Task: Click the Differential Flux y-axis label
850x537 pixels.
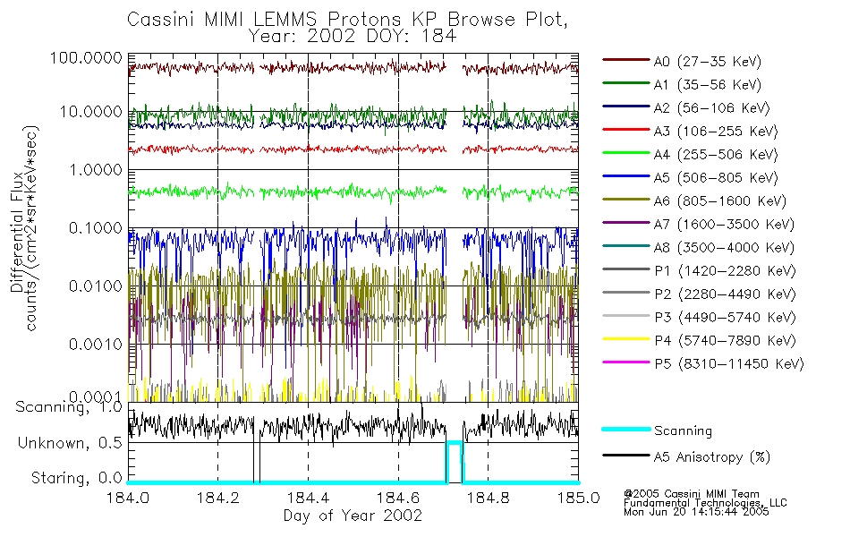Action: pos(17,232)
